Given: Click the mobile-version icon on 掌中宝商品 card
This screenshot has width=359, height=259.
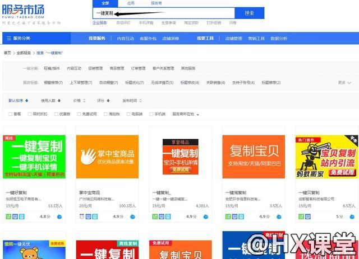Looking at the screenshot, I should [95, 216].
